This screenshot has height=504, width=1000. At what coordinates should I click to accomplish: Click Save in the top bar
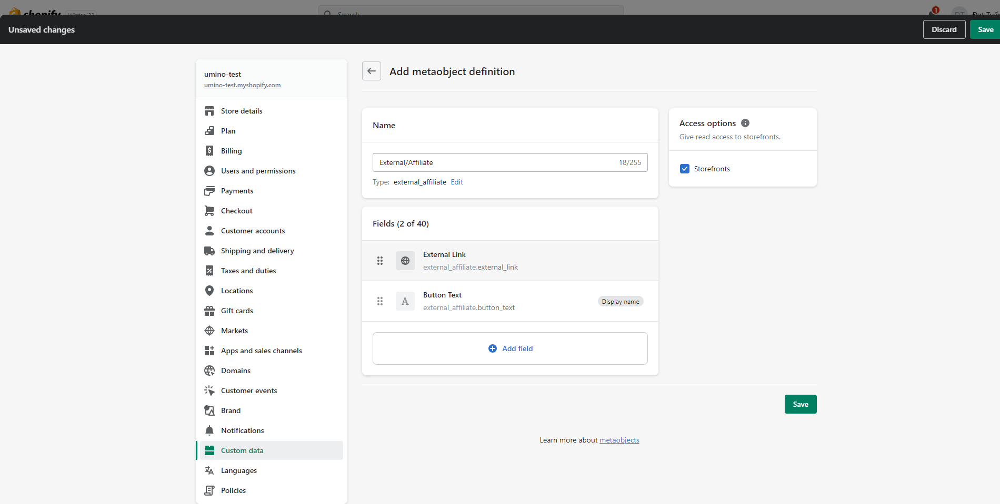tap(985, 29)
